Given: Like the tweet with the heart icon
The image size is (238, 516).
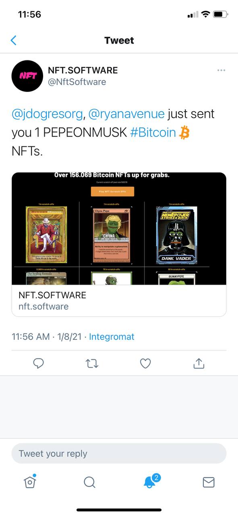Looking at the screenshot, I should (145, 364).
